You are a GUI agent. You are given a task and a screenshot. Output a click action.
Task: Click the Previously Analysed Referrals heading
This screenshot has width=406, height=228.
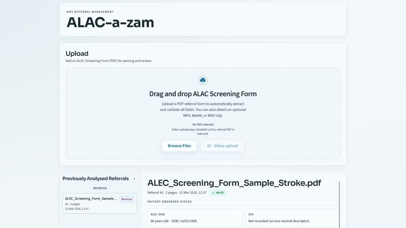pos(96,179)
